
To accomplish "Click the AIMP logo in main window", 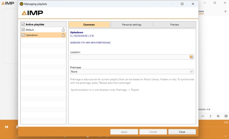I will [8, 3].
